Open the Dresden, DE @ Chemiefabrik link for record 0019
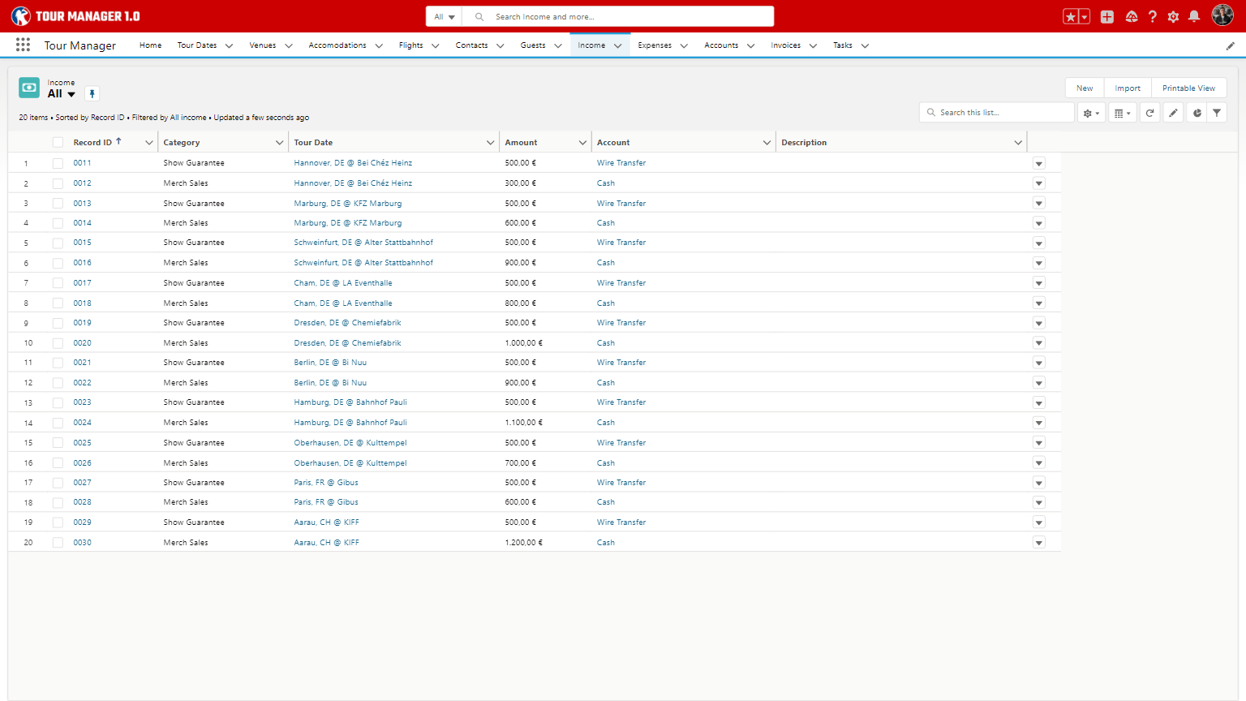This screenshot has width=1246, height=701. pyautogui.click(x=347, y=323)
